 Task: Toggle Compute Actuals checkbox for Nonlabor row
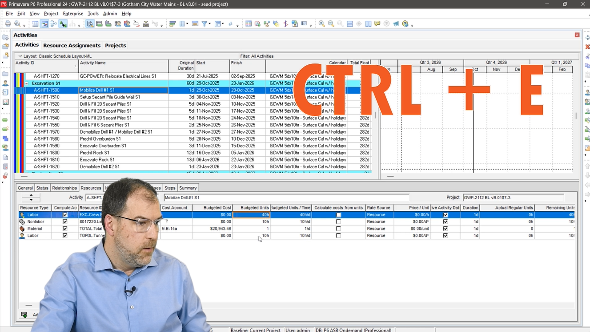(x=65, y=221)
